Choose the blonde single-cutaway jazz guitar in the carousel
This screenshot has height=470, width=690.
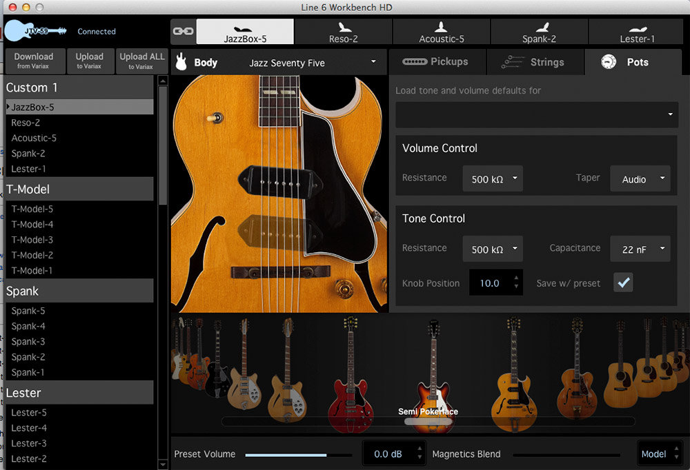pyautogui.click(x=514, y=376)
